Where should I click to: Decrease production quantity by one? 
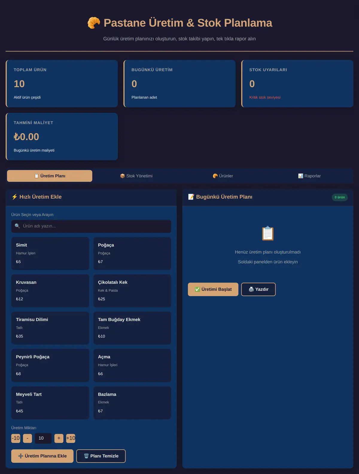pyautogui.click(x=28, y=438)
